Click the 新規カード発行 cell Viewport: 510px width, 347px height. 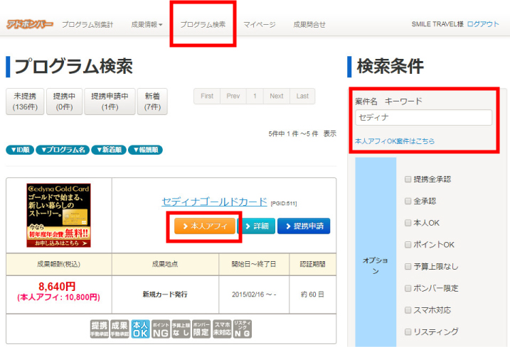(165, 294)
